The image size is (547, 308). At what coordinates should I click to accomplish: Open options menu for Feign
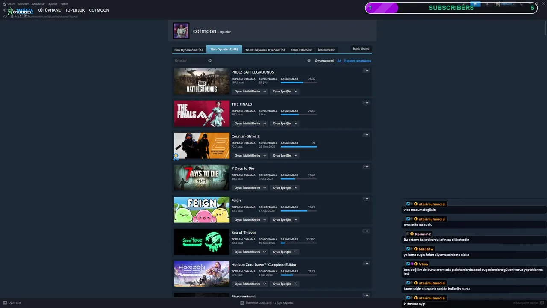[x=366, y=199]
